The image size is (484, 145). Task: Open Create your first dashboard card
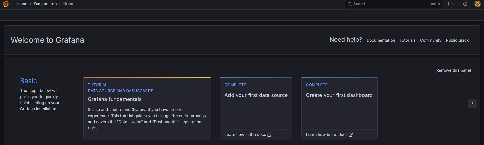[x=339, y=109]
